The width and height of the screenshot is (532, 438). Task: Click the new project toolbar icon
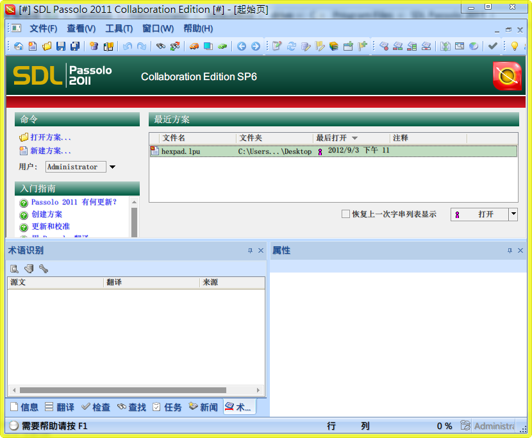33,46
